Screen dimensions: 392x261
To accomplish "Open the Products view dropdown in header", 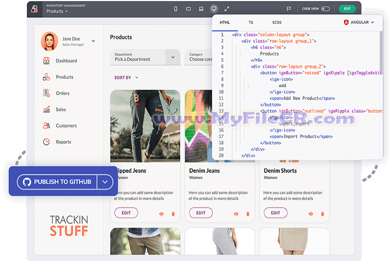I will click(57, 11).
